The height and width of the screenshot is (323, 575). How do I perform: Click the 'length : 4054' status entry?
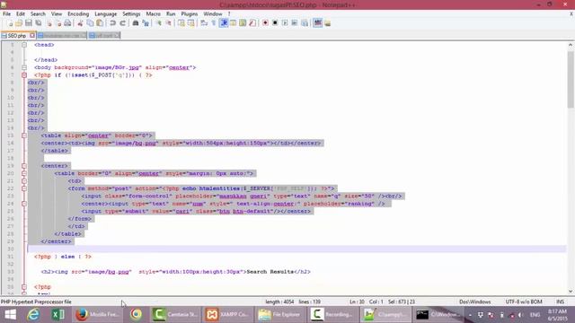click(x=279, y=301)
